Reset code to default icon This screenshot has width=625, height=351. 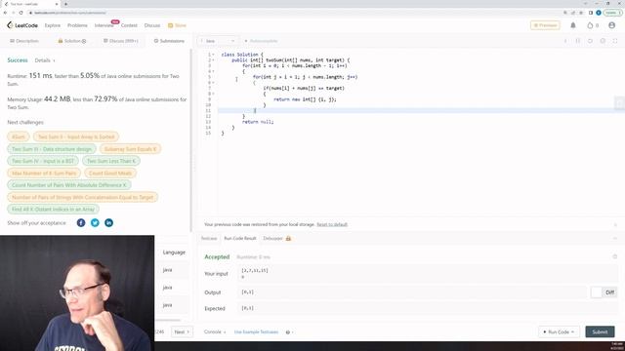[590, 41]
